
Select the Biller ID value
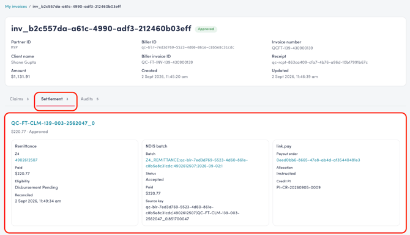click(x=188, y=48)
